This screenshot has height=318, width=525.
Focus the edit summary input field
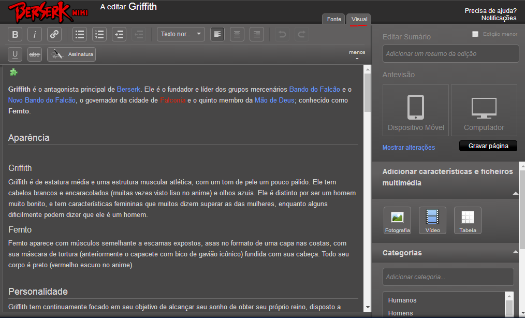pos(450,54)
